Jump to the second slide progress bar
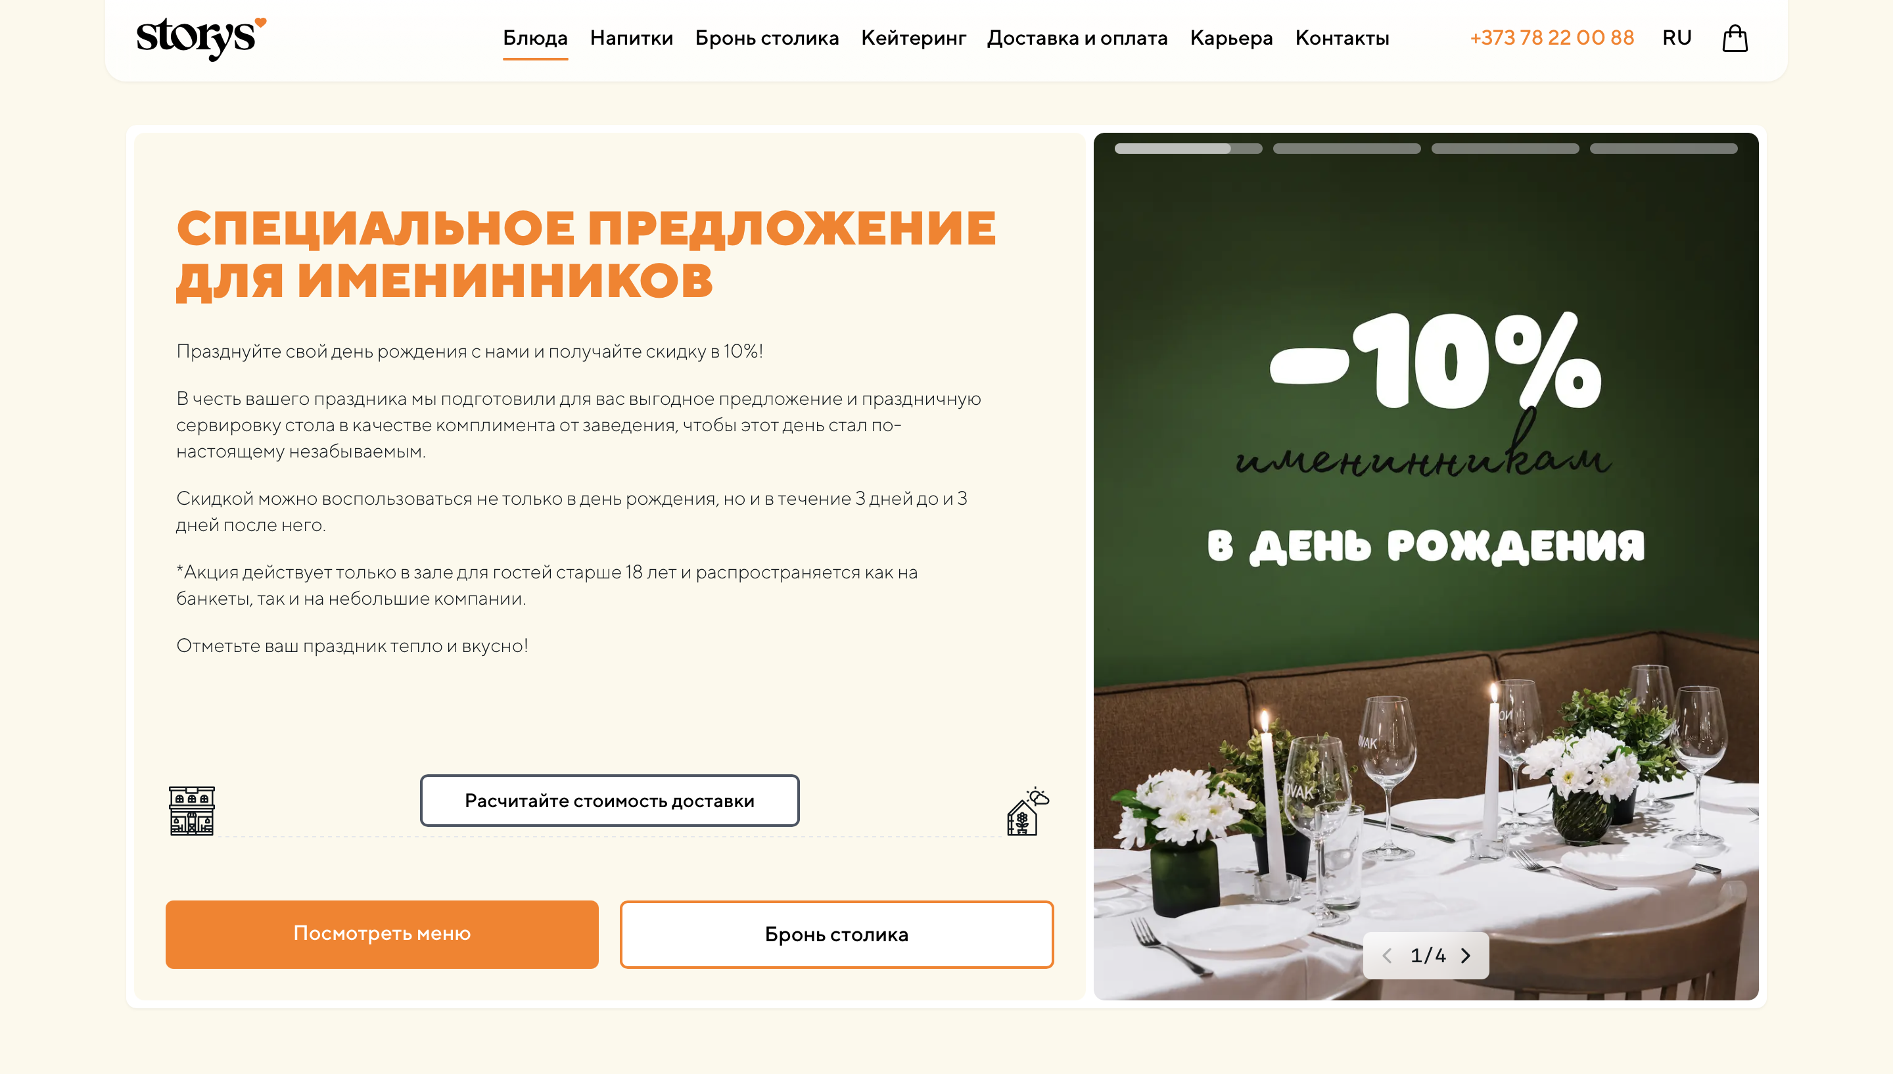This screenshot has width=1893, height=1074. pos(1347,149)
